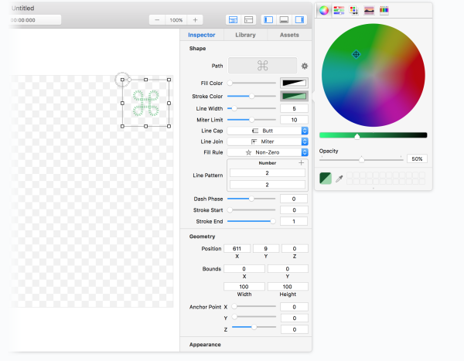Screen dimensions: 464x361
Task: Toggle the right inspector panel
Action: 300,19
